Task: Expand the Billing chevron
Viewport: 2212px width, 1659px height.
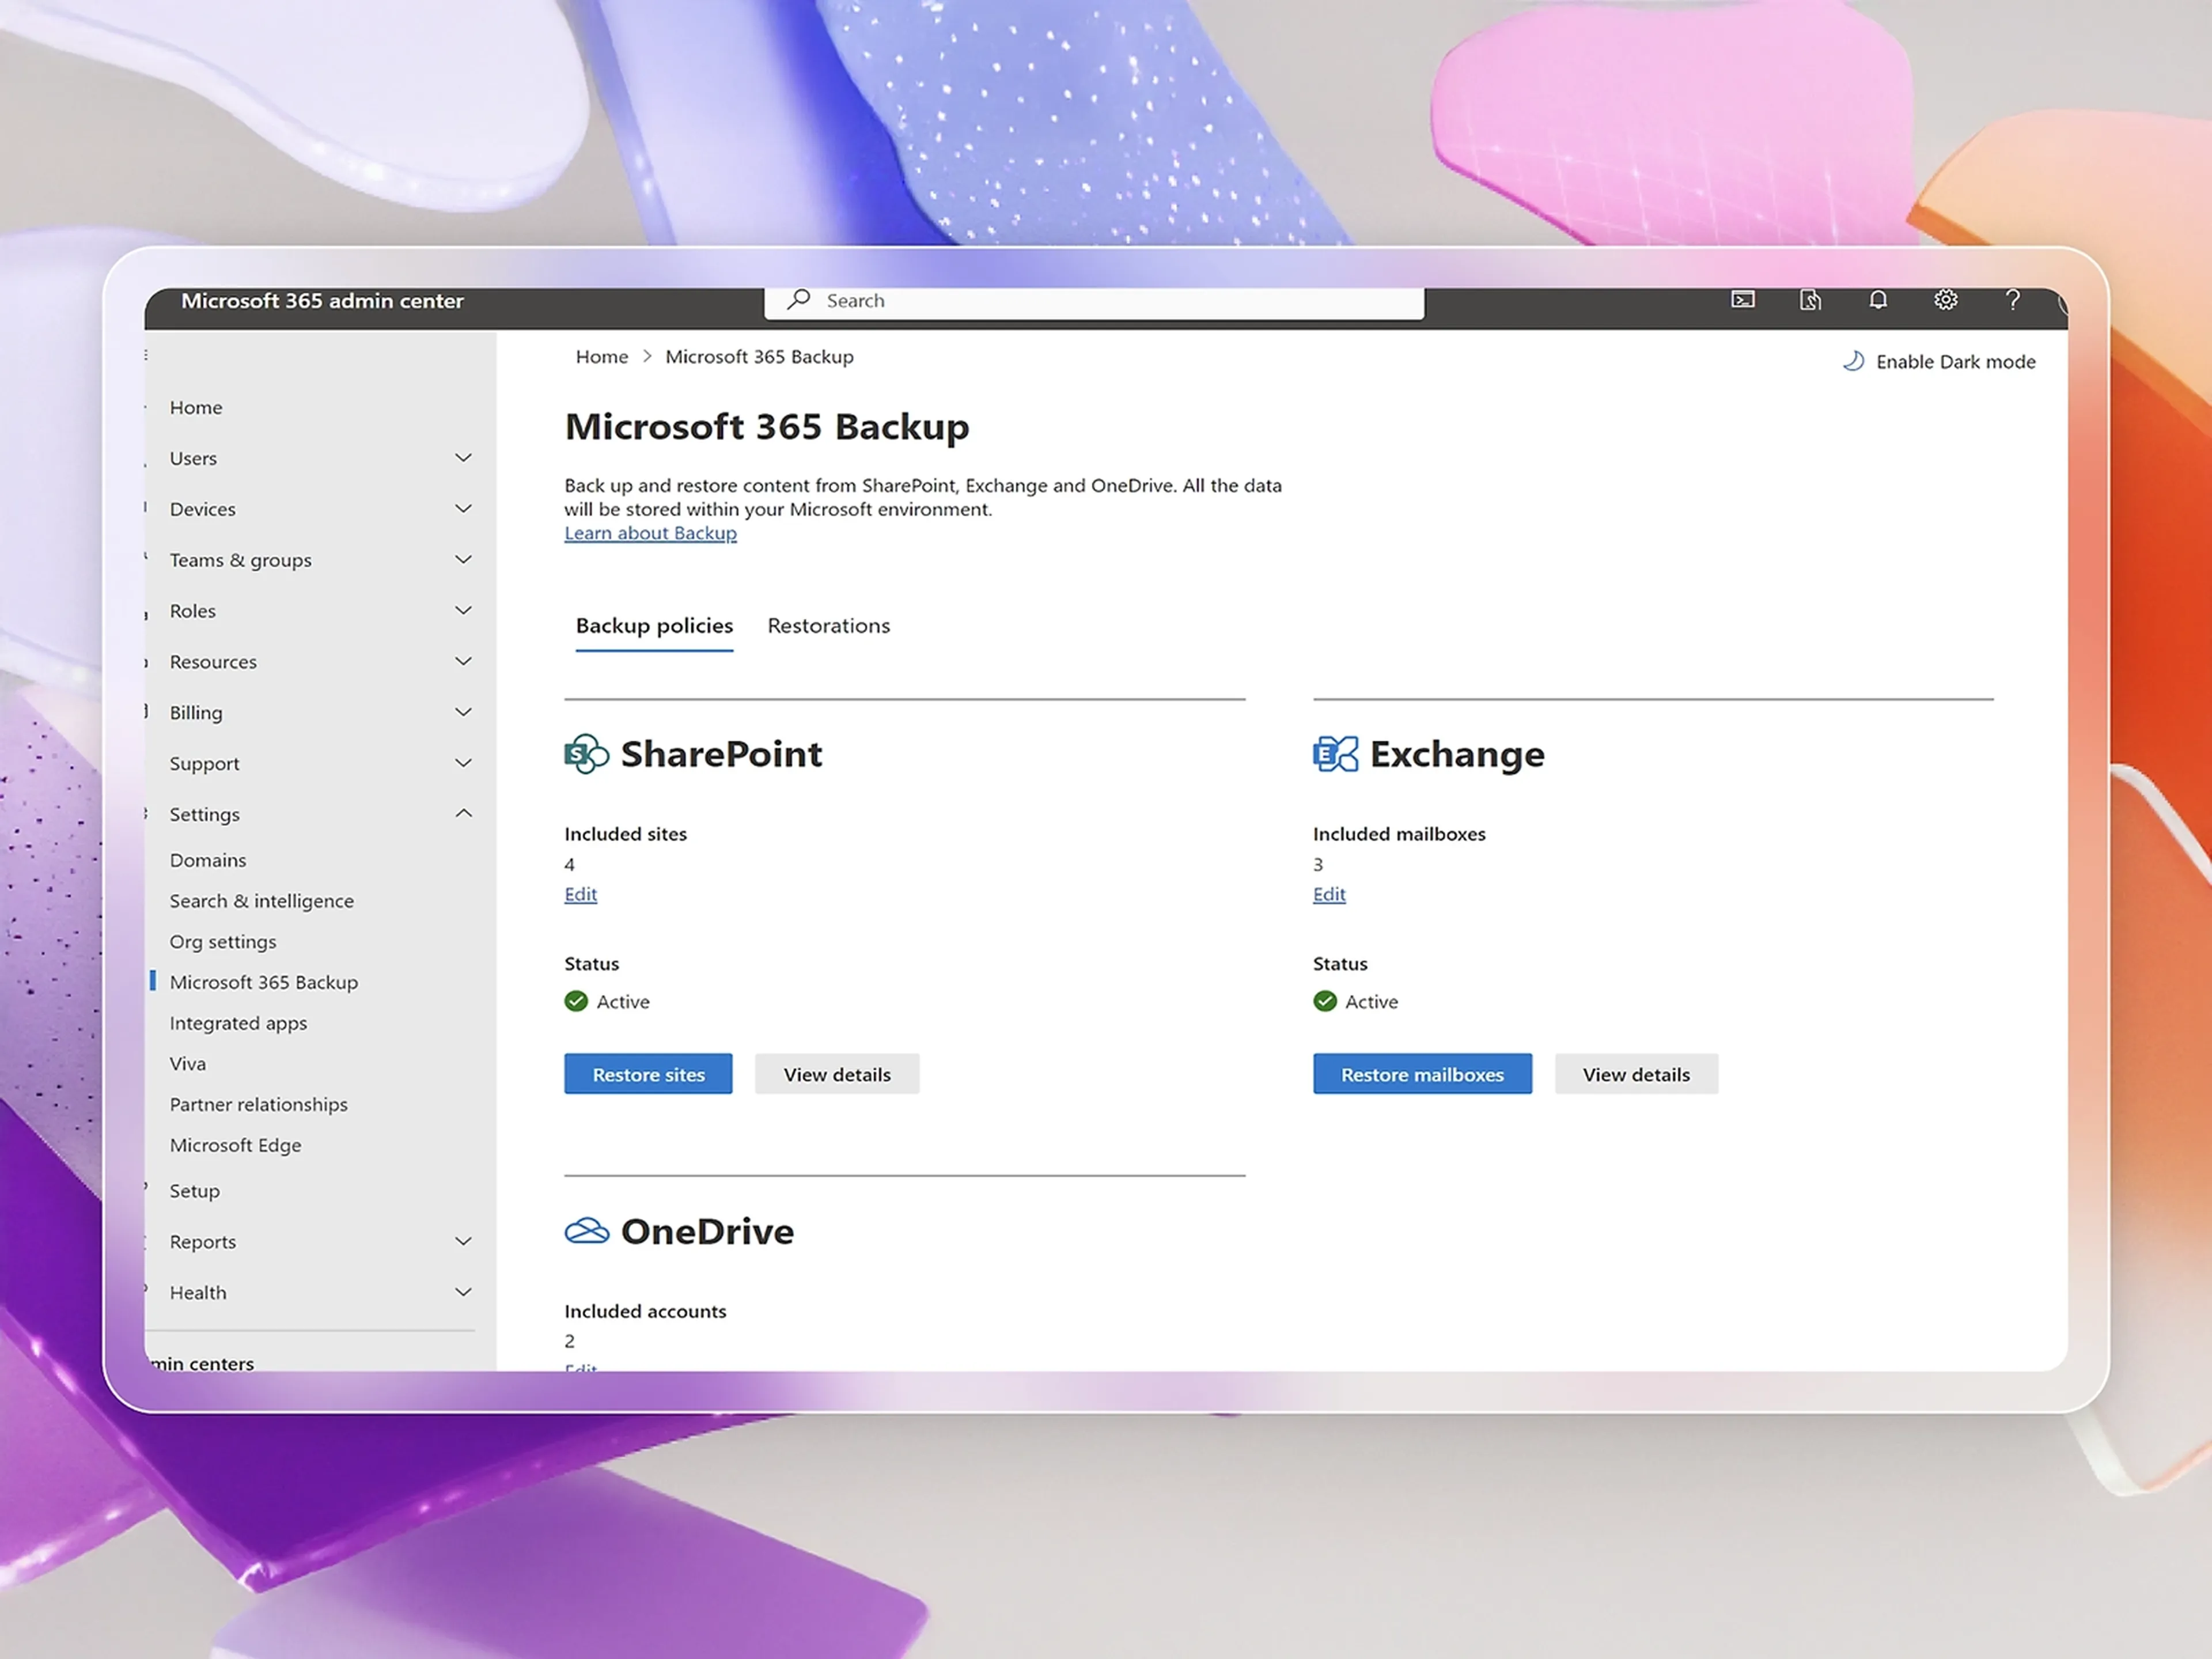Action: pos(463,712)
